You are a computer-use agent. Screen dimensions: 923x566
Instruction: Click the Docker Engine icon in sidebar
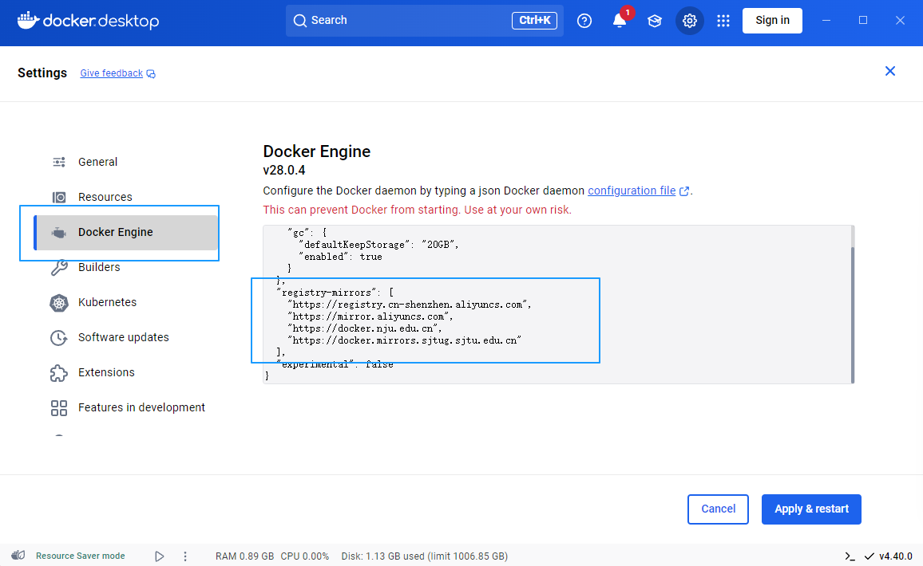(59, 233)
